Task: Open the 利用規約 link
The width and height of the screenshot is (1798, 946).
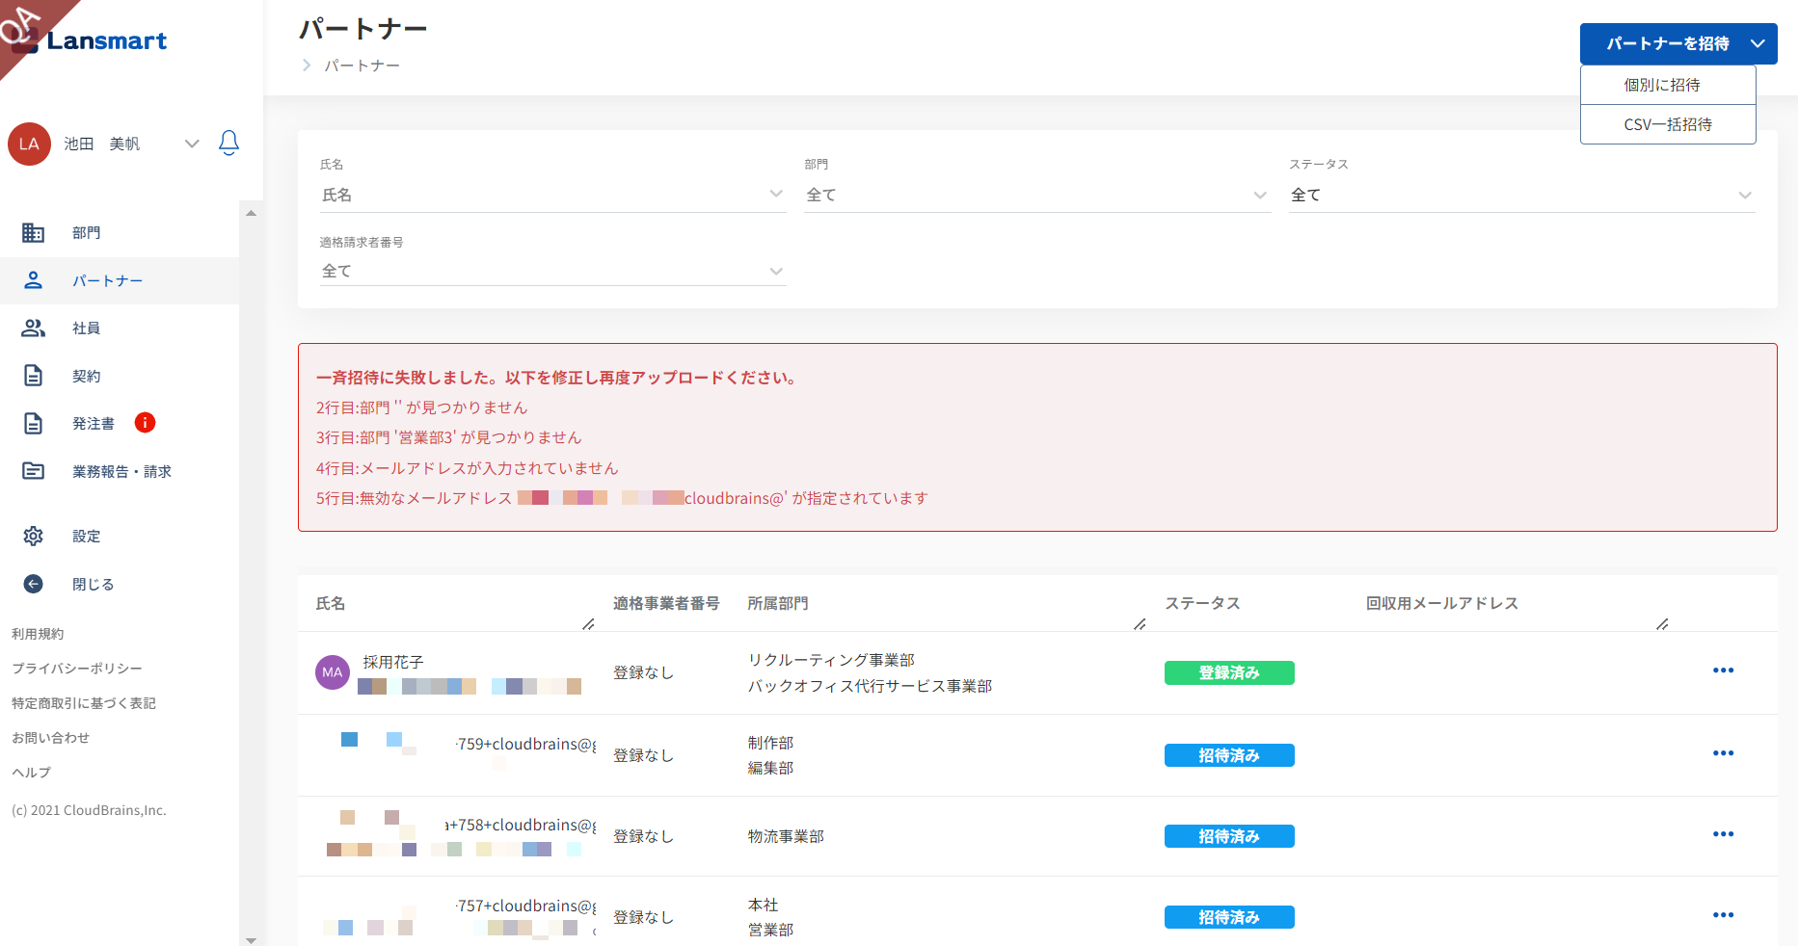Action: pos(38,634)
